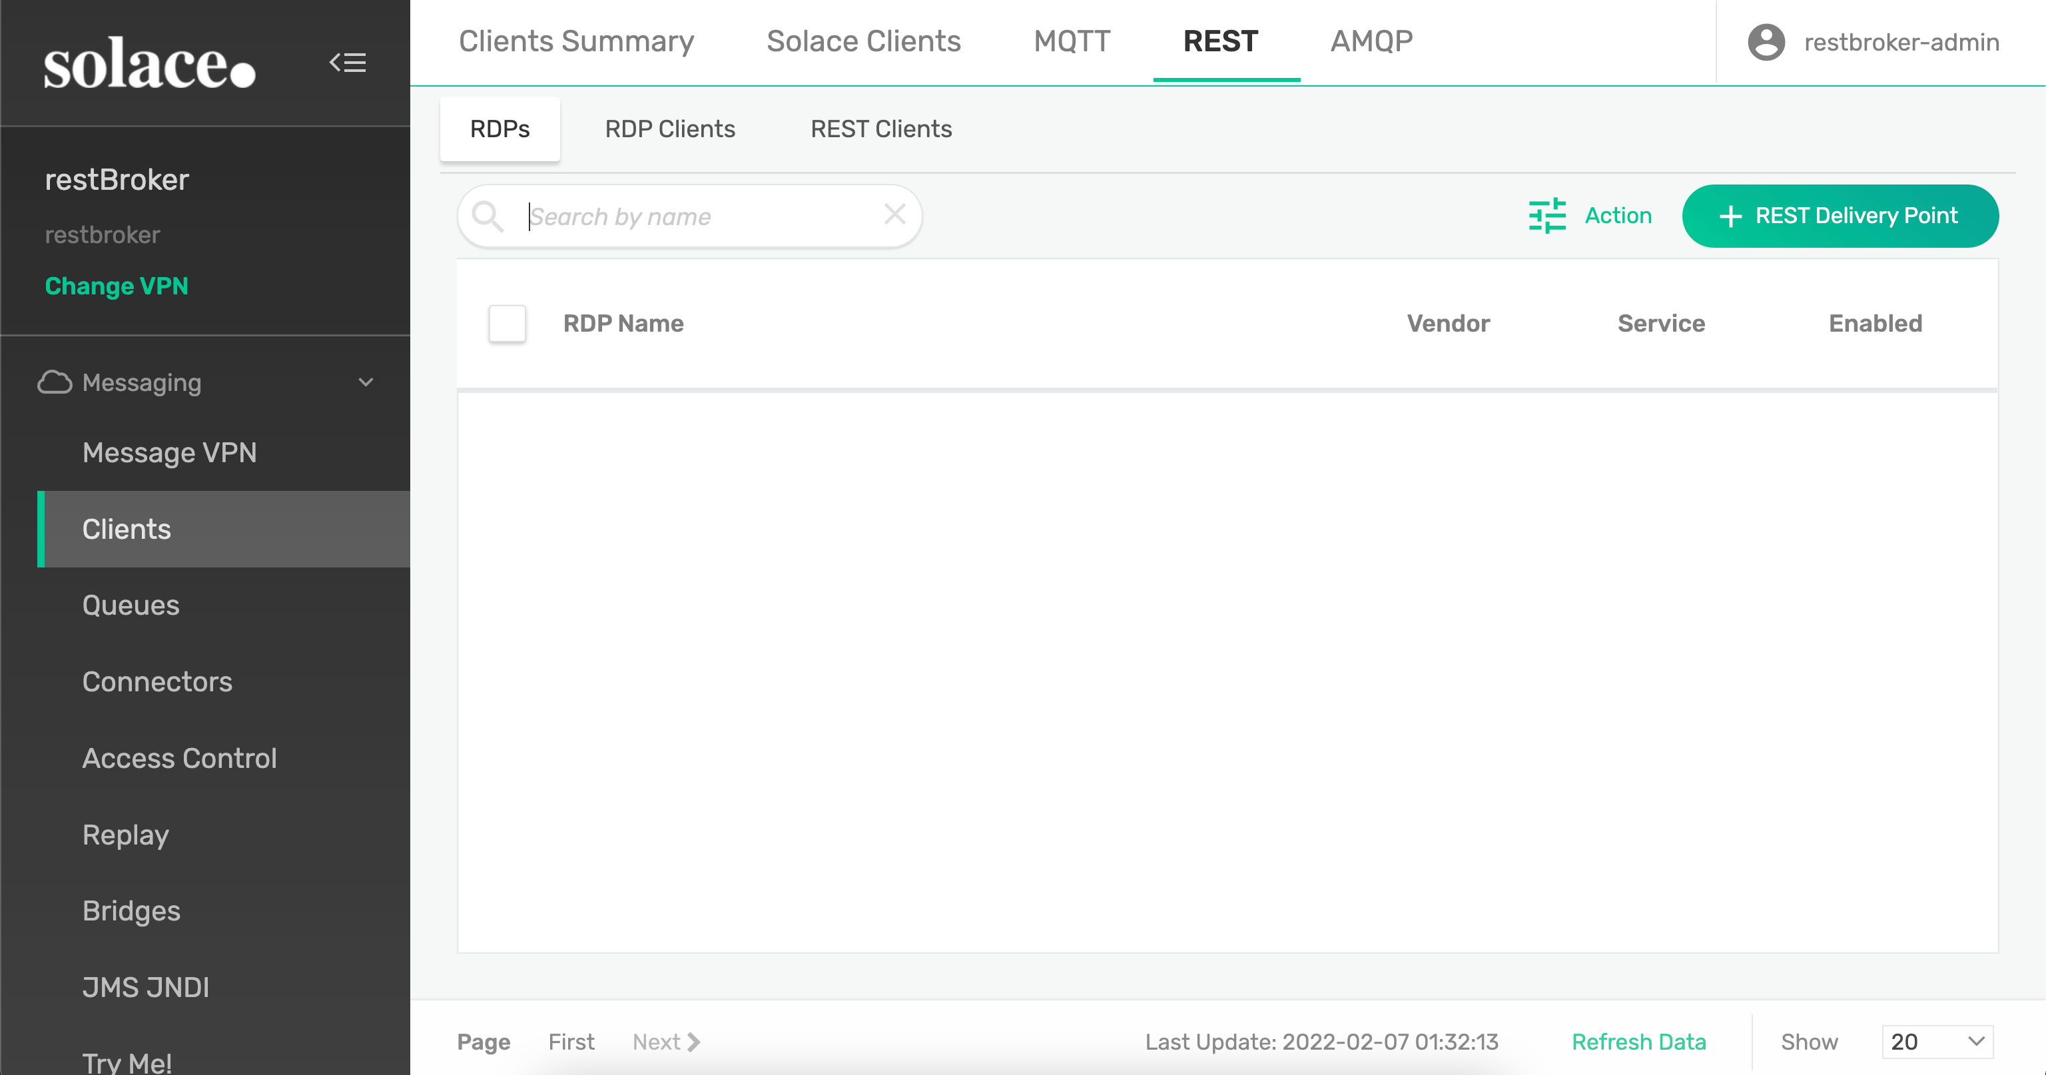Image resolution: width=2046 pixels, height=1075 pixels.
Task: Collapse the Messaging section chevron
Action: pos(366,382)
